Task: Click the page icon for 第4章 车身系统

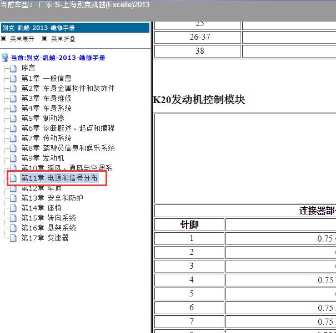Action: coord(13,109)
